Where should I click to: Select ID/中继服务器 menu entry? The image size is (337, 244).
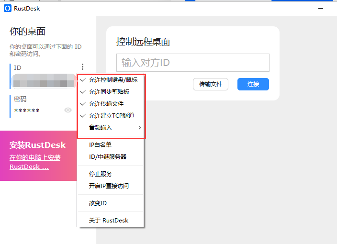pos(108,157)
